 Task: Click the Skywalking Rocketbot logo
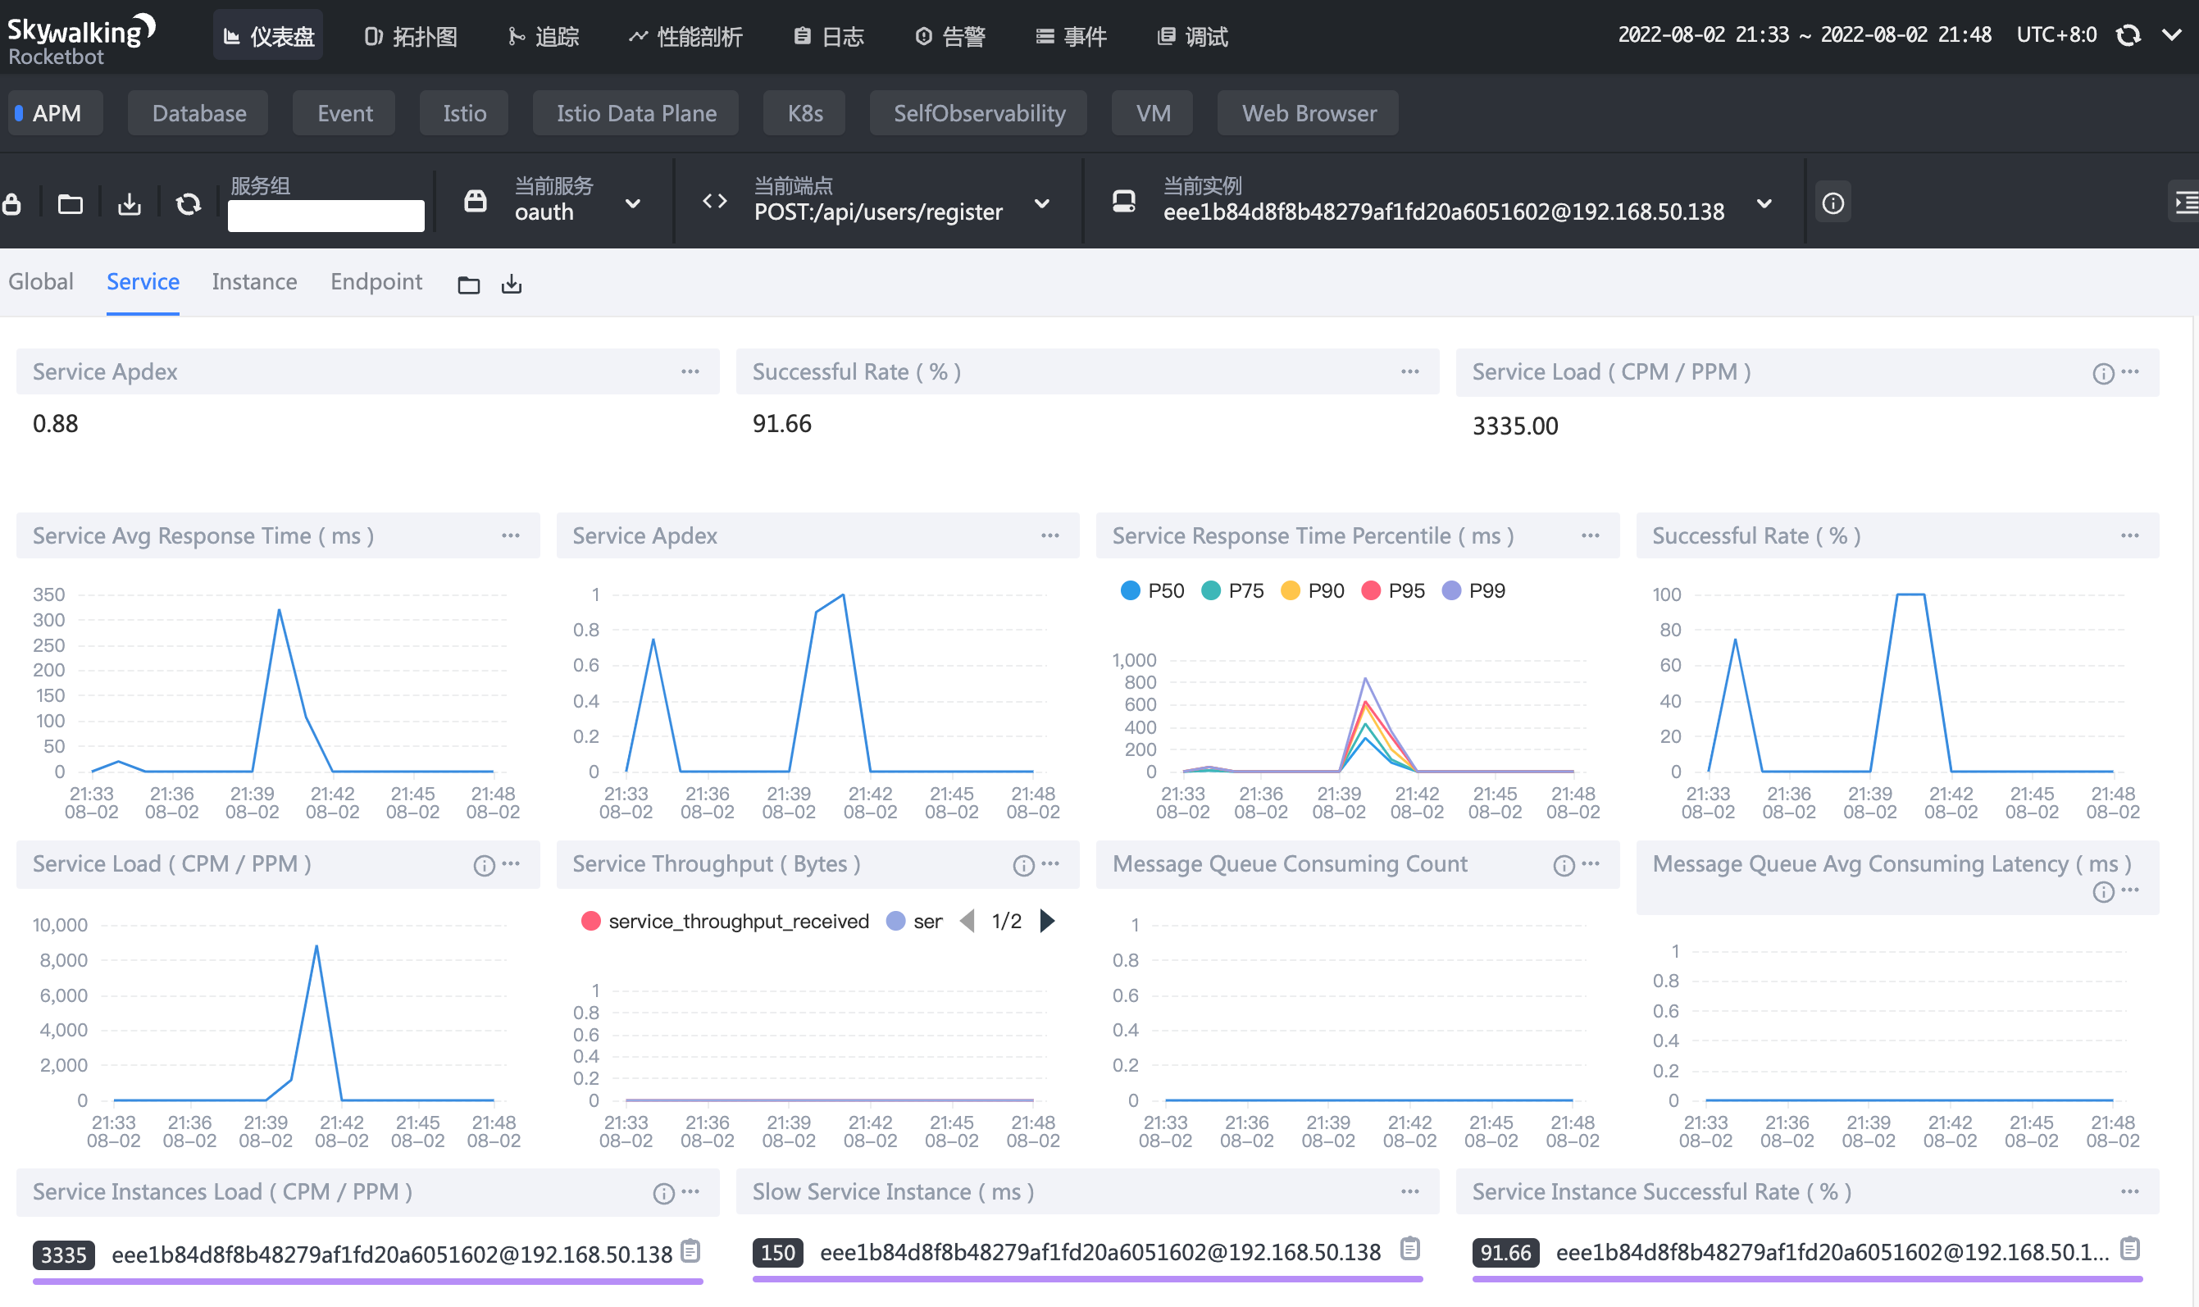(x=81, y=39)
